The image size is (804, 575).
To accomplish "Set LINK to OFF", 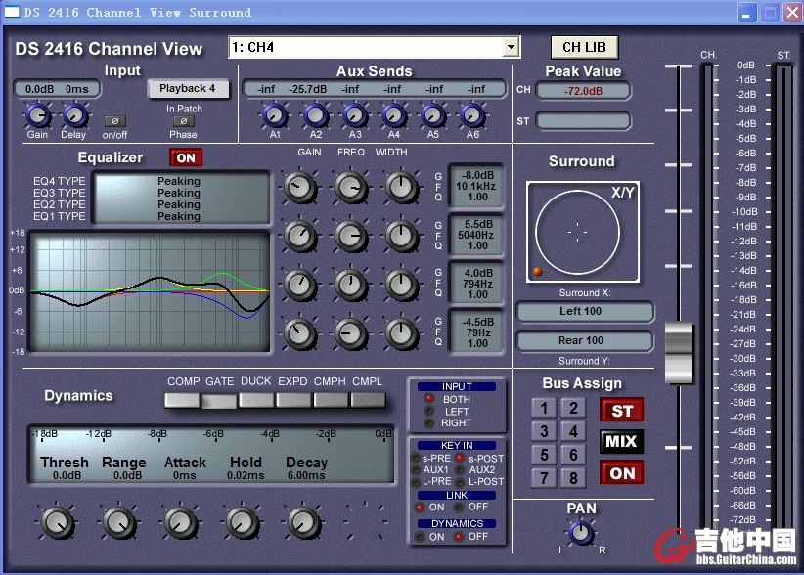I will coord(459,508).
